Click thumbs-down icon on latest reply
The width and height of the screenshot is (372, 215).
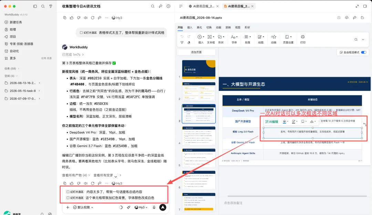pyautogui.click(x=79, y=183)
